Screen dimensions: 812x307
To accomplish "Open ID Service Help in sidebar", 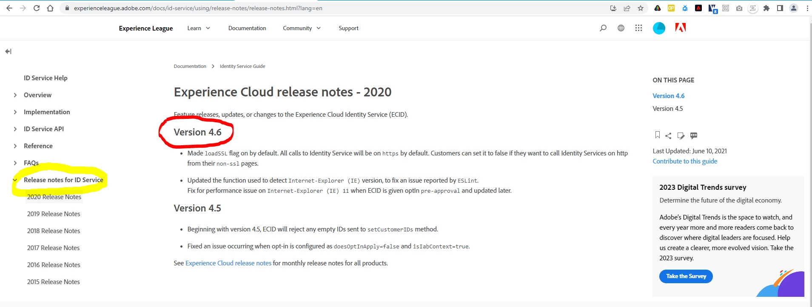I will tap(46, 78).
